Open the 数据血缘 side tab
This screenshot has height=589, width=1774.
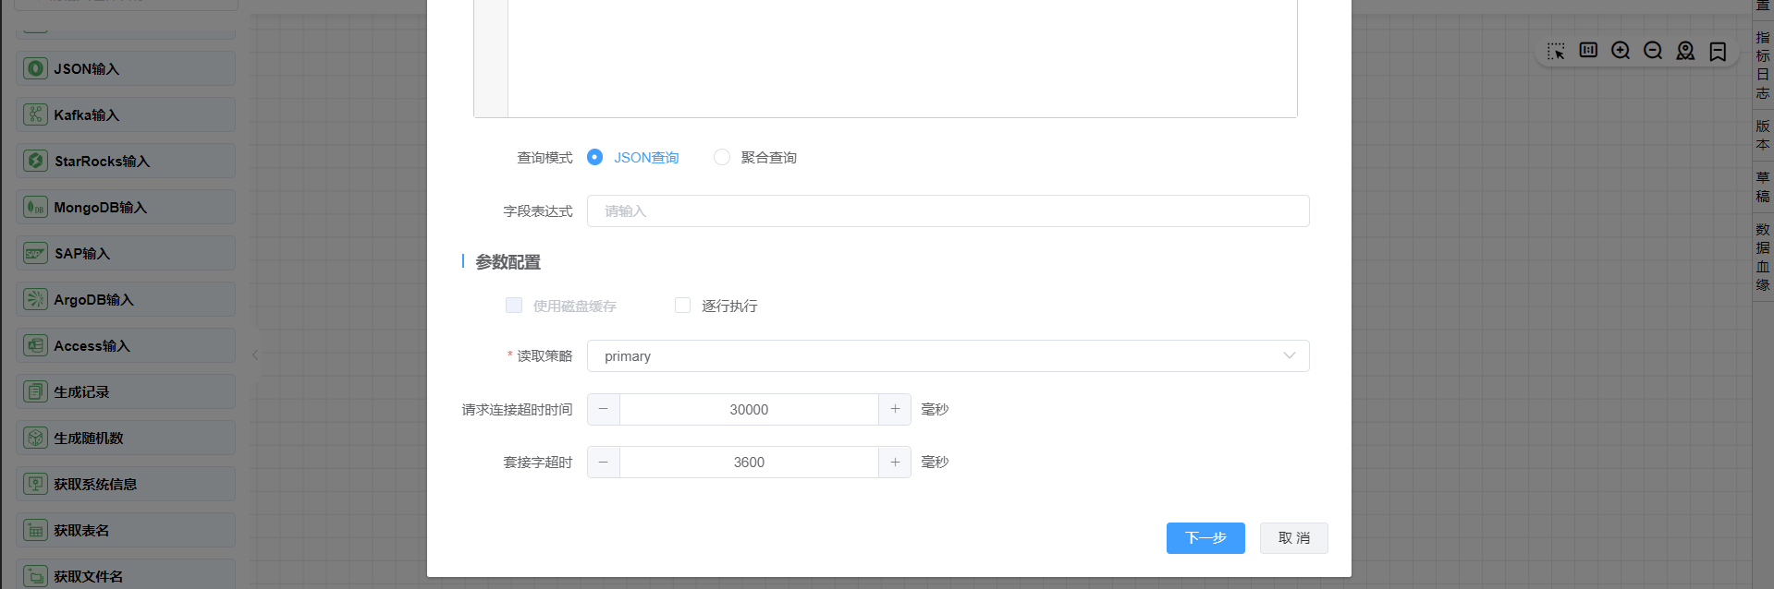pyautogui.click(x=1763, y=257)
